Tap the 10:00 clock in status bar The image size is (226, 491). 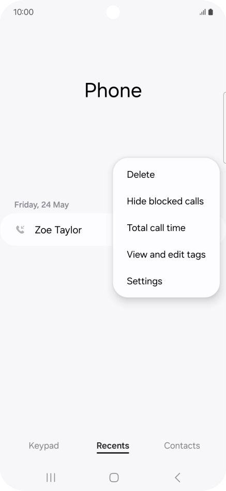tap(23, 12)
